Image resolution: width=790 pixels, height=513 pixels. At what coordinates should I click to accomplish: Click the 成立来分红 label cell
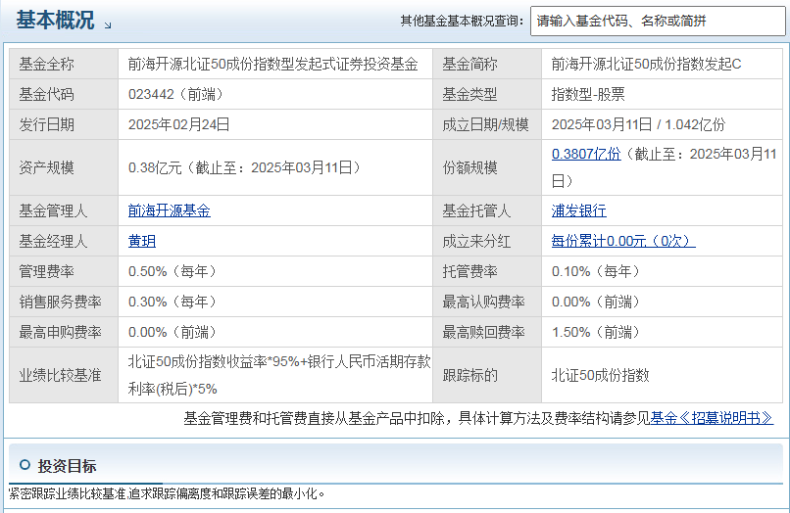coord(487,241)
